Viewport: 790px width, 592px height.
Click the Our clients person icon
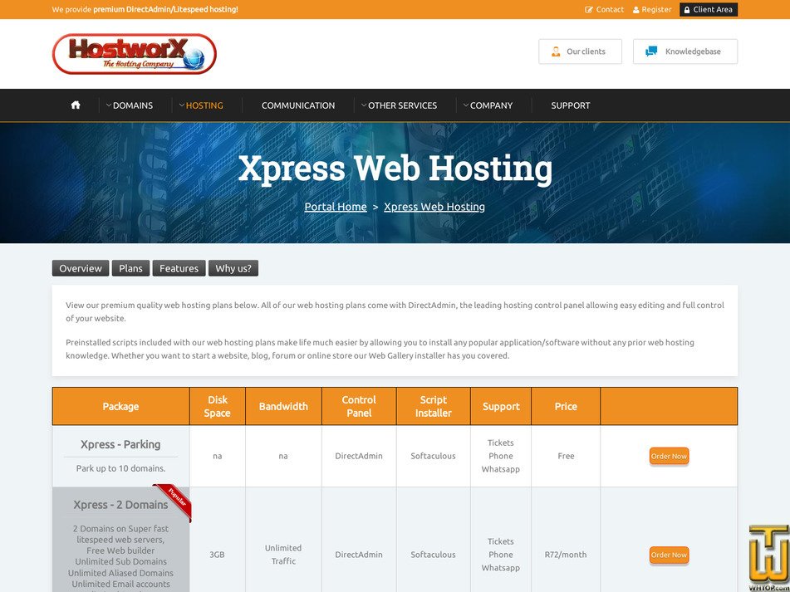click(x=556, y=51)
